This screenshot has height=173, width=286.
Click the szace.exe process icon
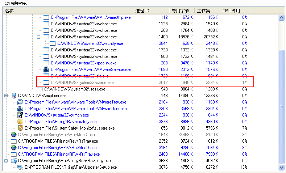coord(46,83)
